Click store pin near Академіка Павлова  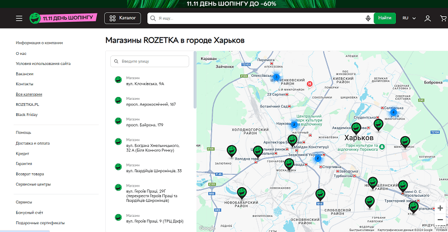point(356,129)
